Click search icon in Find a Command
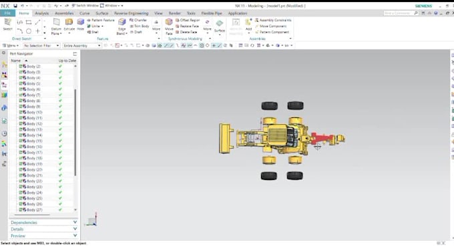The image size is (454, 246). (416, 13)
